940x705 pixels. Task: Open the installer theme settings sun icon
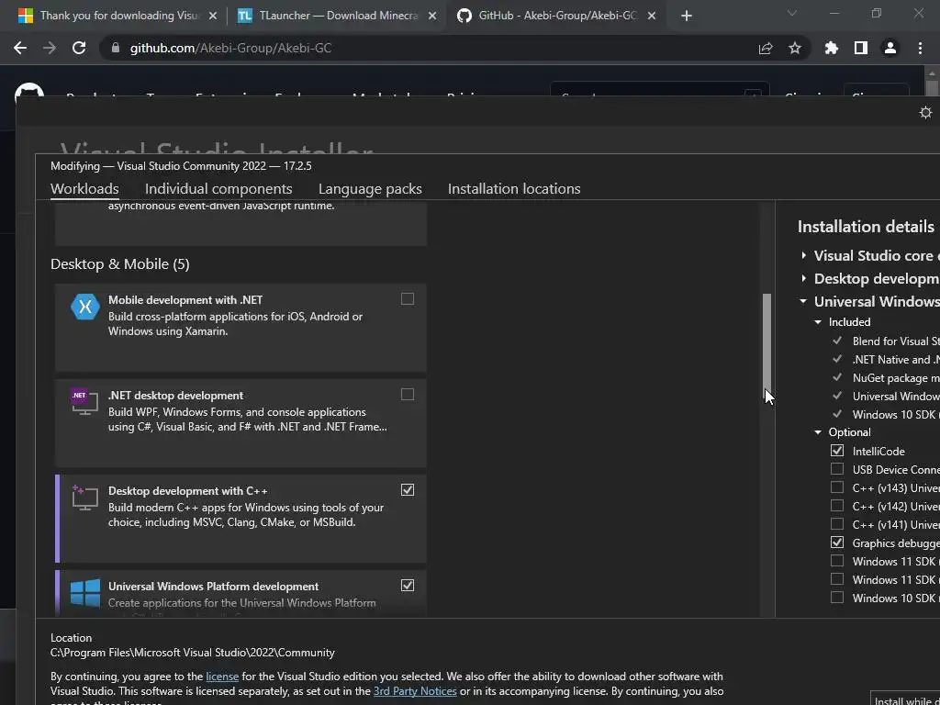[x=925, y=112]
